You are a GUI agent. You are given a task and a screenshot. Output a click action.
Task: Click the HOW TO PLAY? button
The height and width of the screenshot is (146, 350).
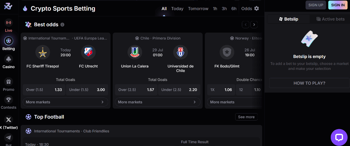click(309, 83)
